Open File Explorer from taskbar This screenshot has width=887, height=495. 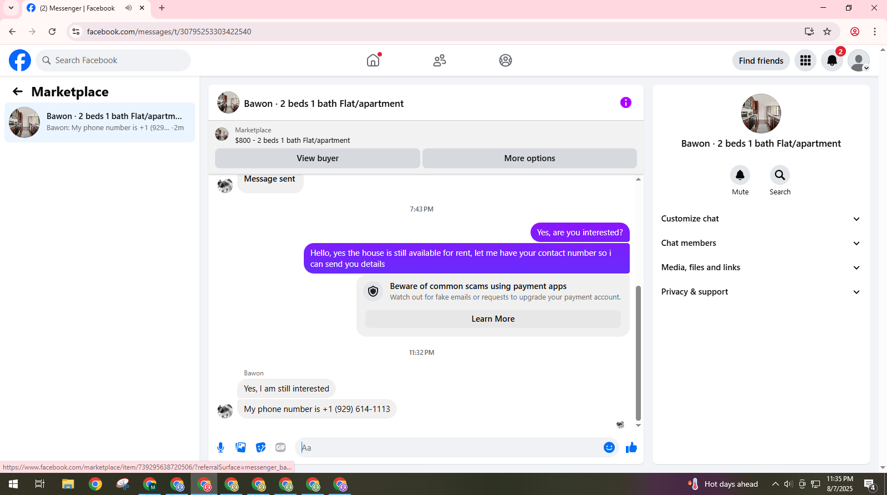[x=68, y=484]
